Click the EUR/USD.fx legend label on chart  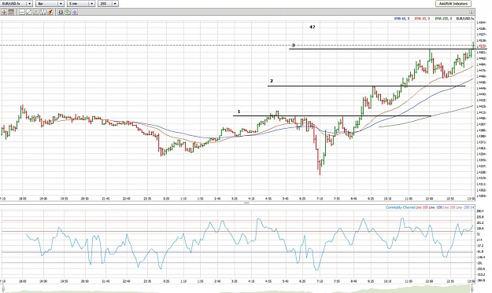pos(464,19)
